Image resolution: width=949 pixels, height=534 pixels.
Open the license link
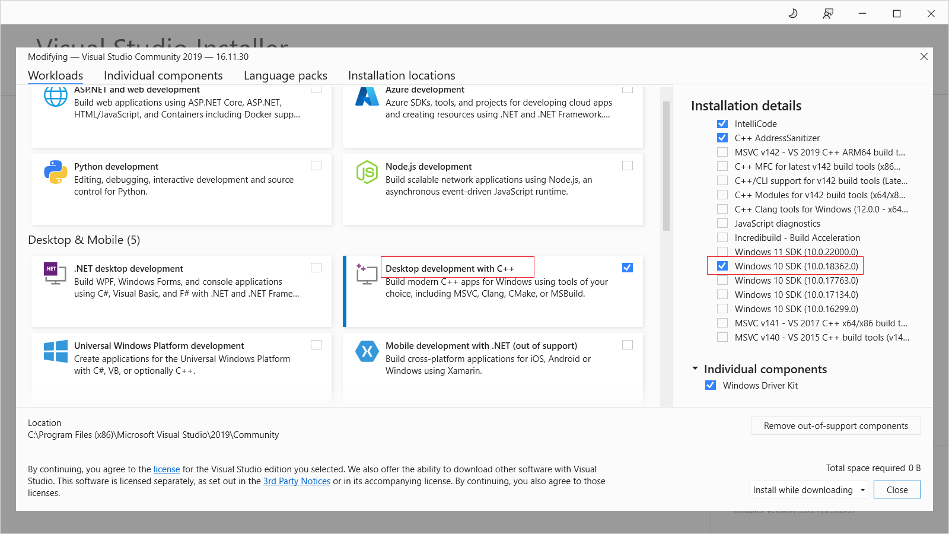point(167,469)
